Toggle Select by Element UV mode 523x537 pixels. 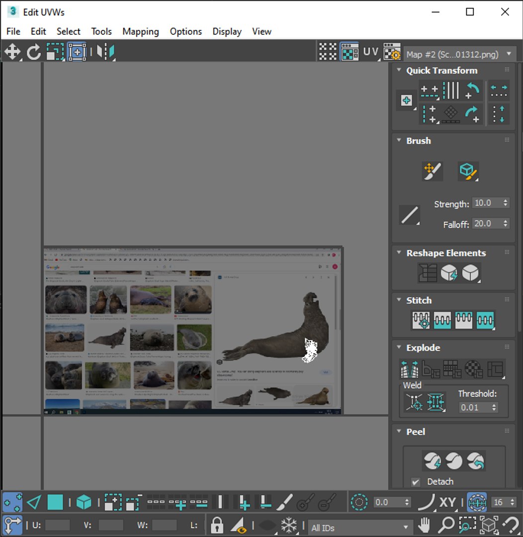(x=84, y=502)
